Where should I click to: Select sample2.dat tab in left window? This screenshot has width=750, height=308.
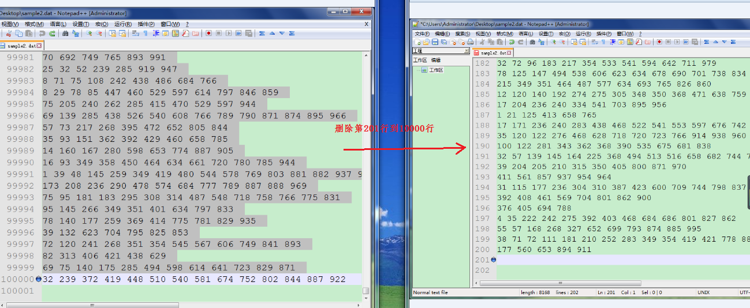point(22,45)
